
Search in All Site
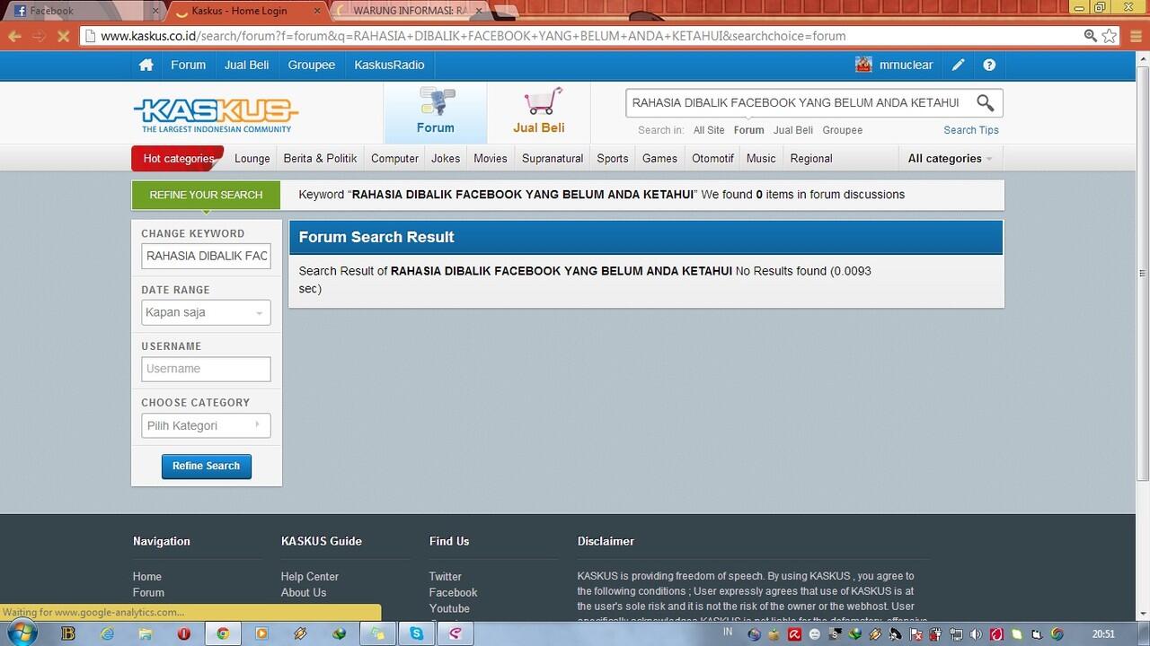click(x=709, y=130)
